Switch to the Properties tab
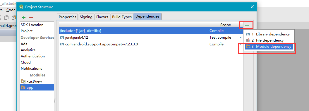Image resolution: width=309 pixels, height=111 pixels. pos(67,17)
